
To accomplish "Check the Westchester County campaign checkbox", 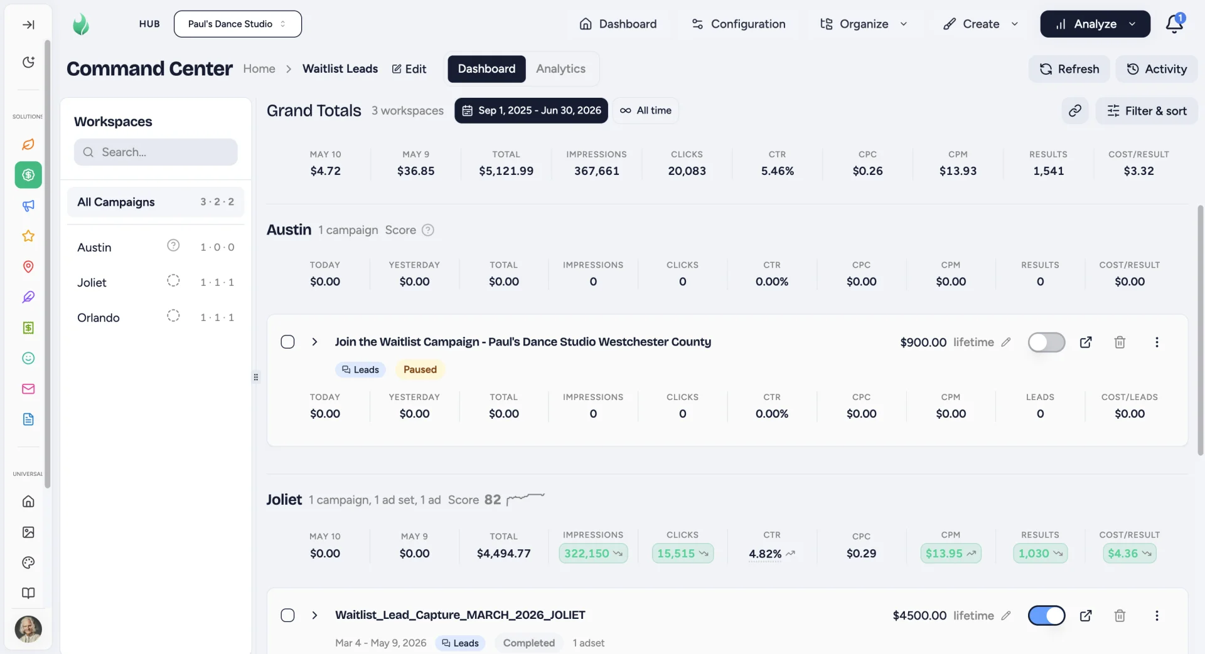I will [x=287, y=342].
